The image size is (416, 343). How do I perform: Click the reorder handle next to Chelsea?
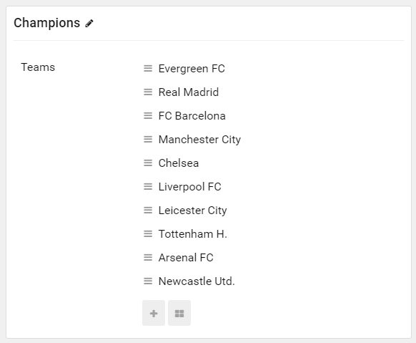click(148, 163)
